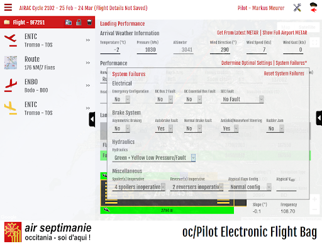The image size is (322, 244).
Task: Open the tools settings wrench icon
Action: coord(297,8)
